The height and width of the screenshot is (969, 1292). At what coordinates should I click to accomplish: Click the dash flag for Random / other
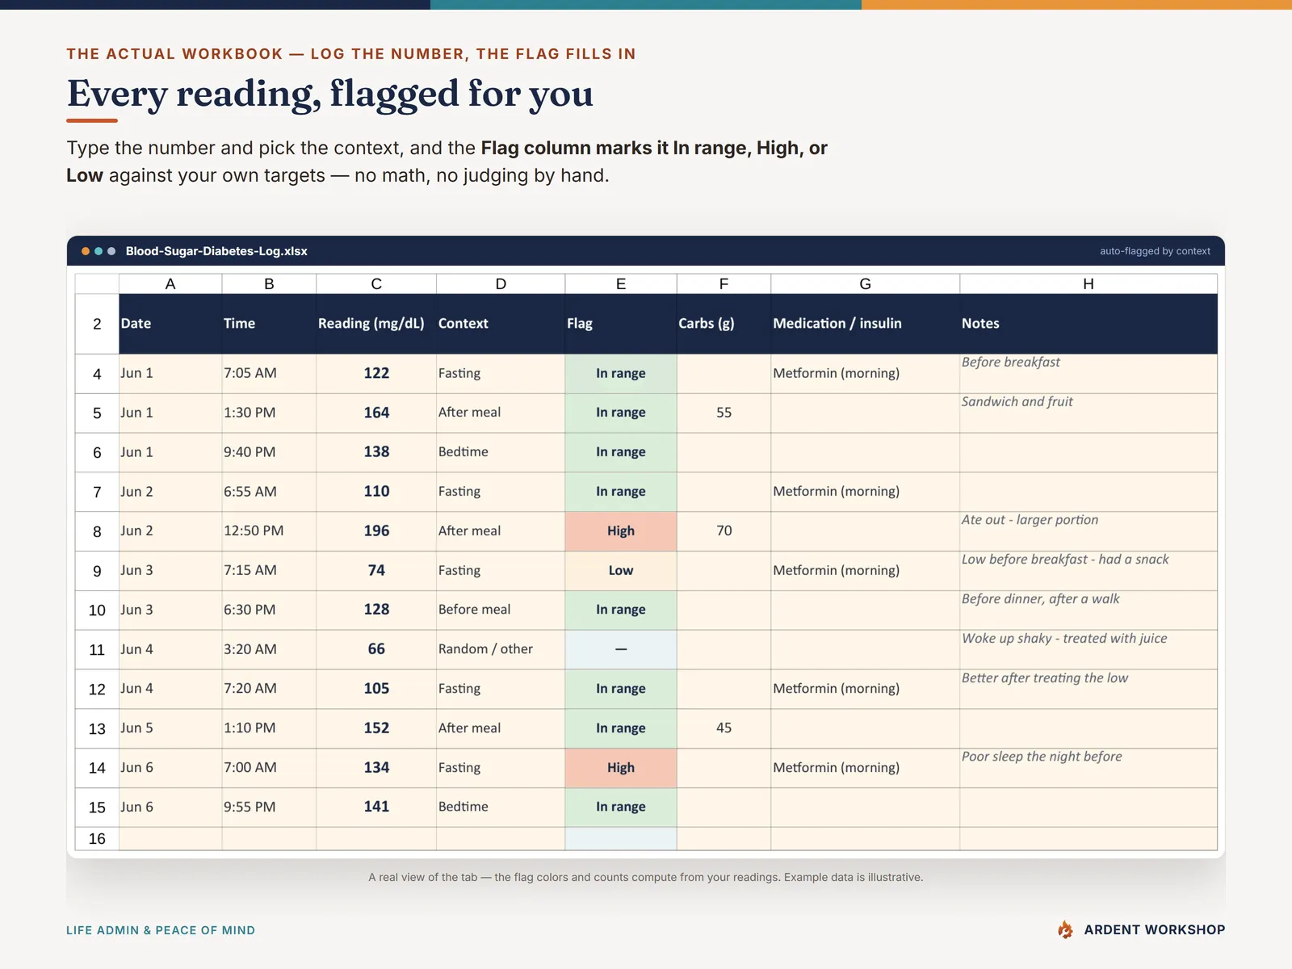(x=621, y=649)
